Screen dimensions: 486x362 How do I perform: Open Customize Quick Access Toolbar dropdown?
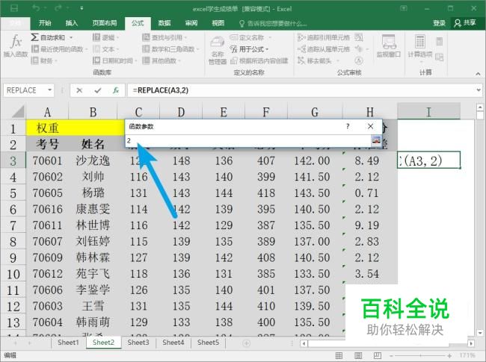(81, 8)
